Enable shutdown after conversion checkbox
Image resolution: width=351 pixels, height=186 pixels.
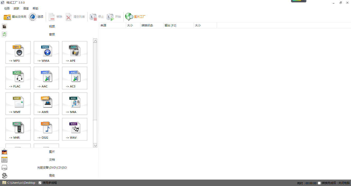tap(319, 183)
